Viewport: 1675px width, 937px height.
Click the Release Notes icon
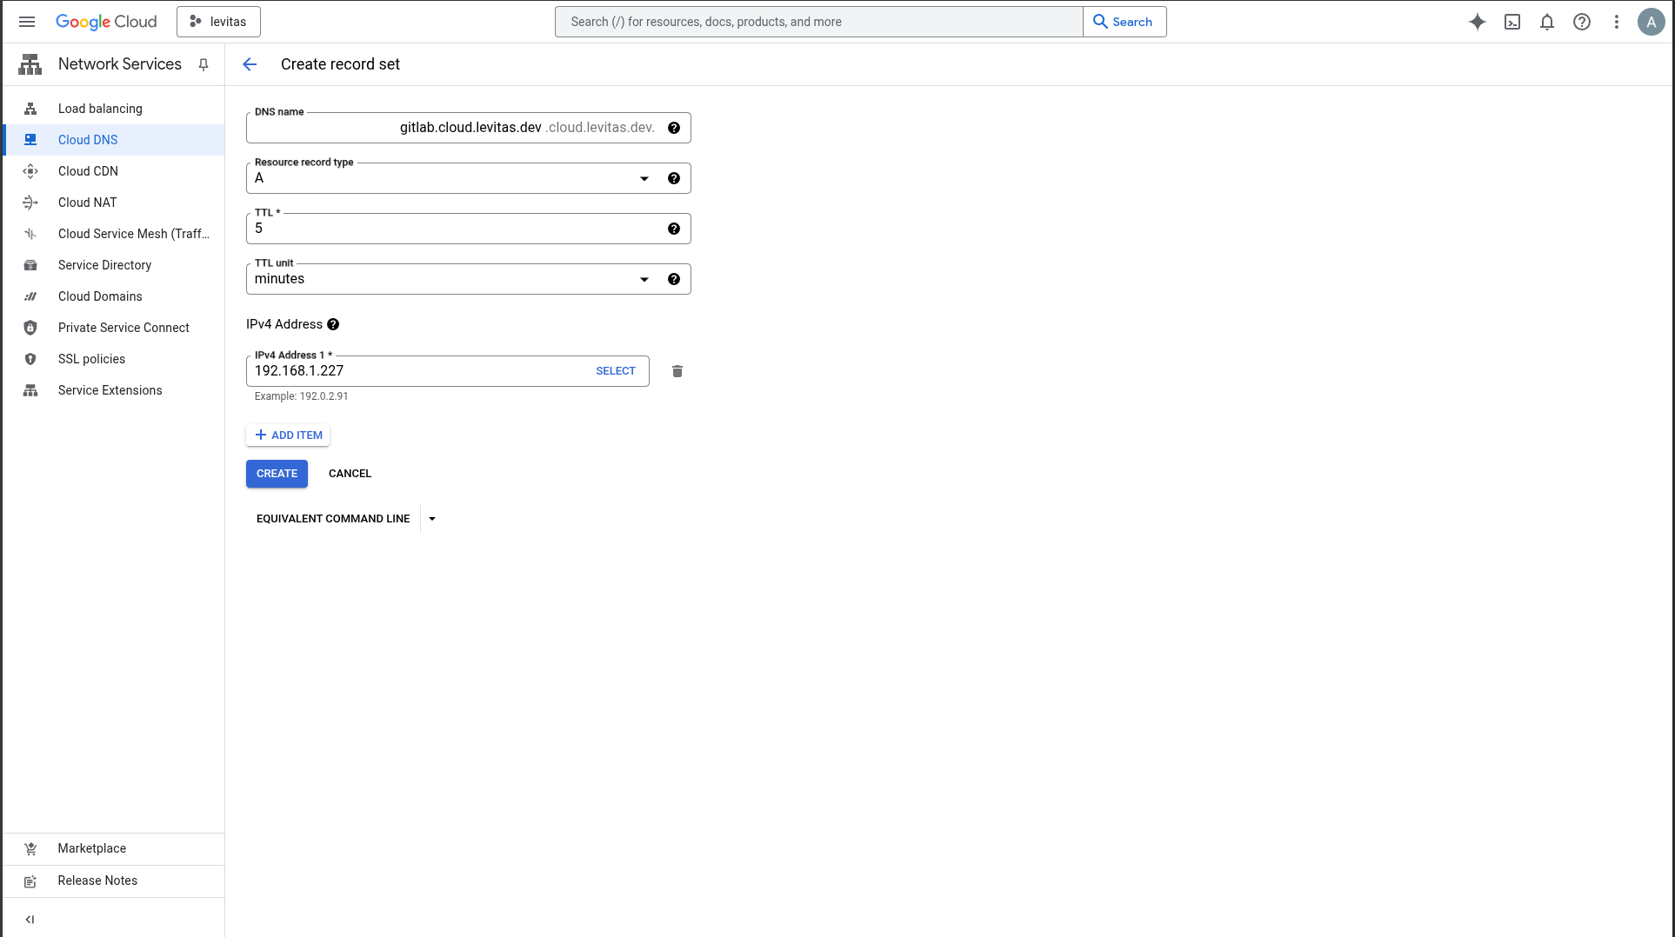[x=30, y=881]
